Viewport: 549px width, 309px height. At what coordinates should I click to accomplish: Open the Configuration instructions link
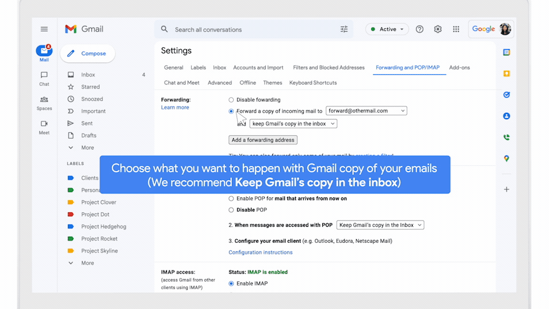click(260, 253)
